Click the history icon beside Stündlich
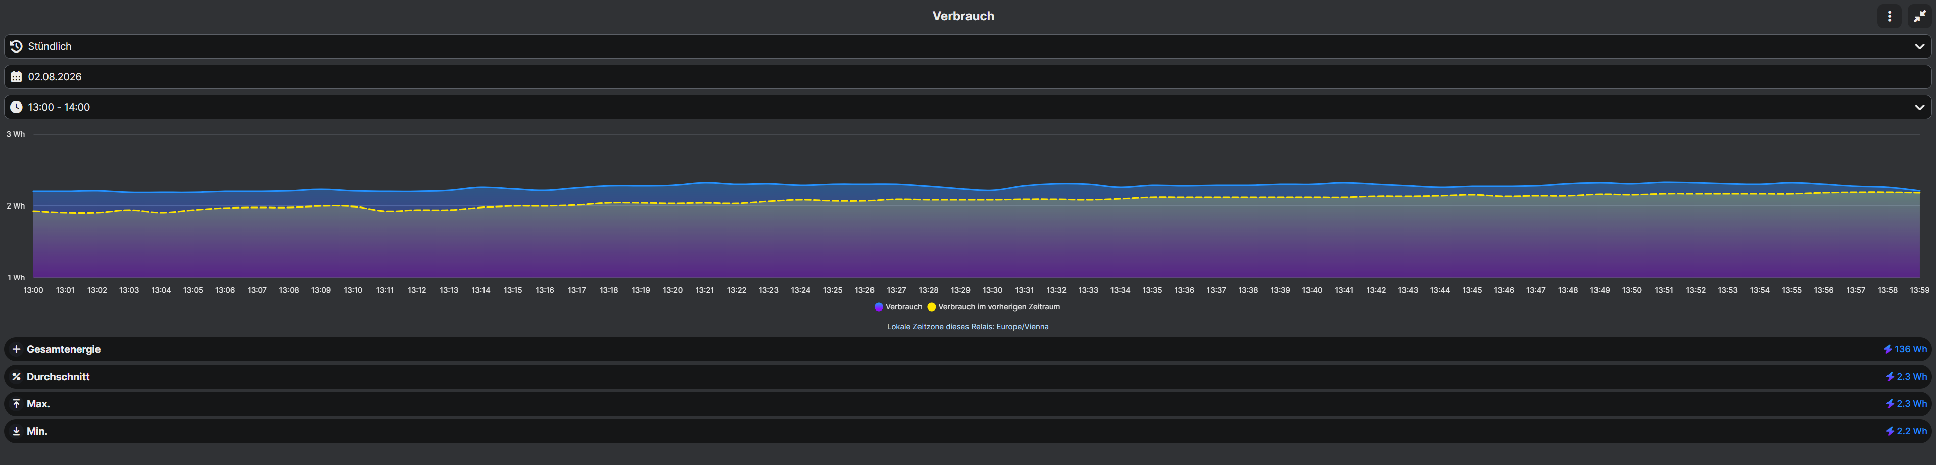Image resolution: width=1936 pixels, height=465 pixels. (x=16, y=46)
